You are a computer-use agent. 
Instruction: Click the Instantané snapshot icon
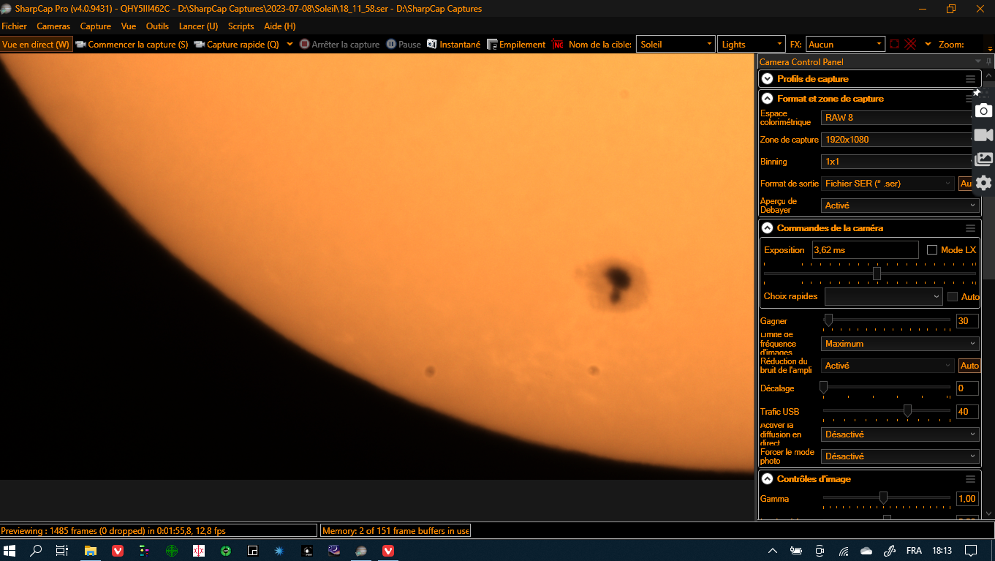432,45
